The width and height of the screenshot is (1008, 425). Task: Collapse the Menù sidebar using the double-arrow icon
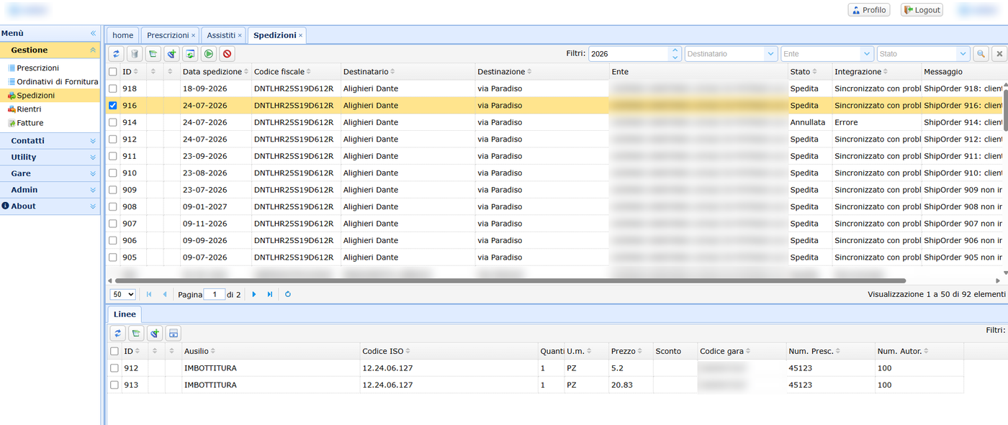pyautogui.click(x=93, y=33)
